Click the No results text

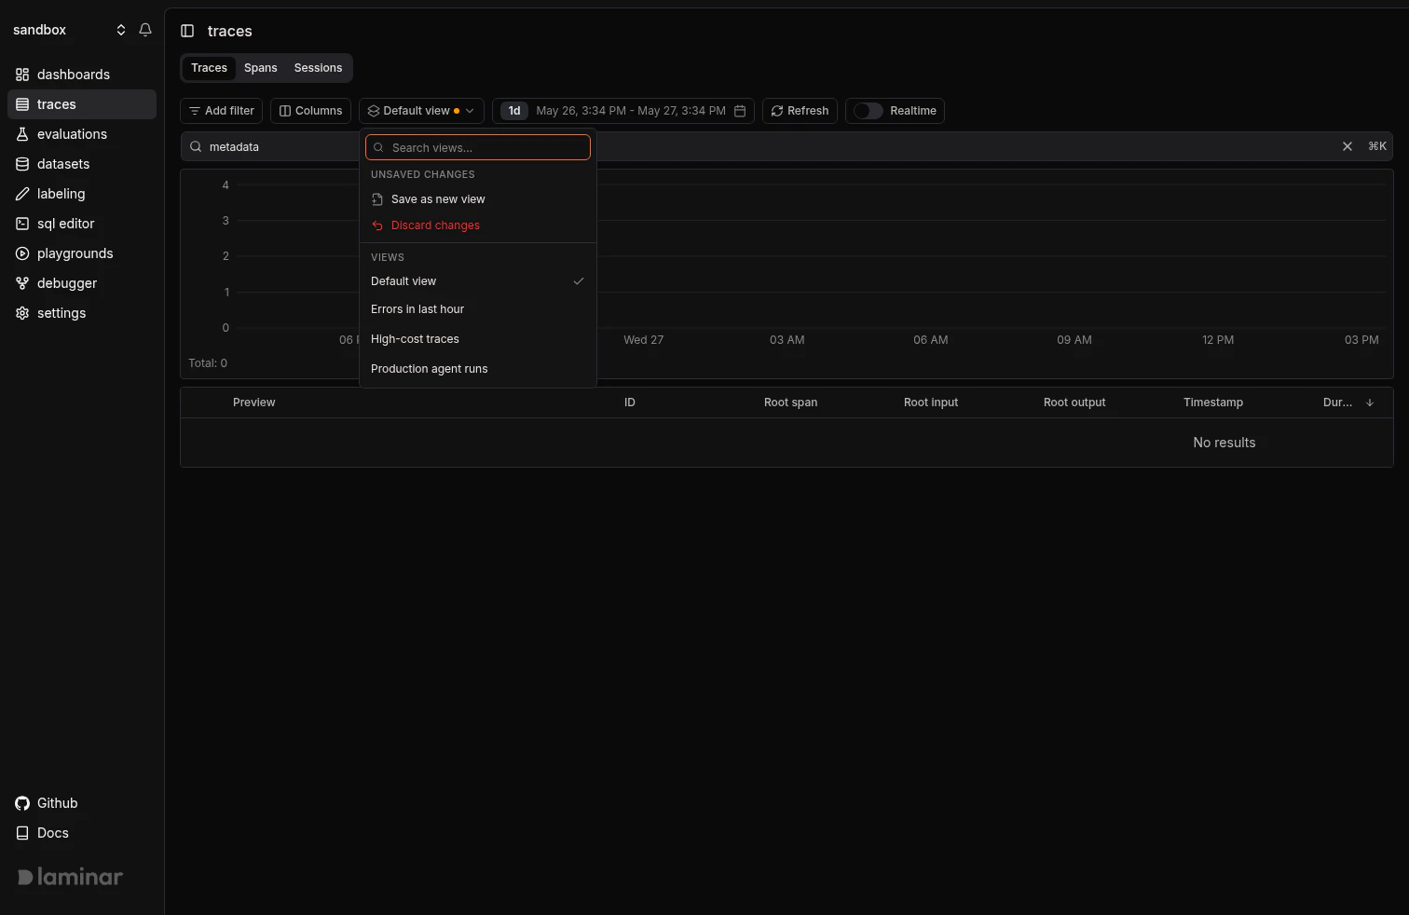(x=1224, y=443)
